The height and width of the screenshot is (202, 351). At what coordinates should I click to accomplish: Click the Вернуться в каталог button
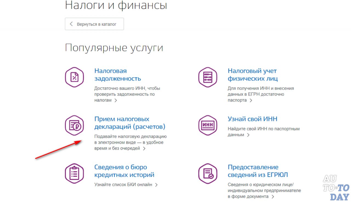point(94,24)
